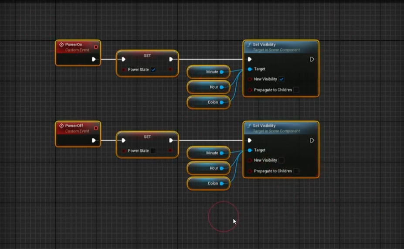This screenshot has height=249, width=404.
Task: Click the PowerOff event's white execution output pin
Action: [x=94, y=140]
